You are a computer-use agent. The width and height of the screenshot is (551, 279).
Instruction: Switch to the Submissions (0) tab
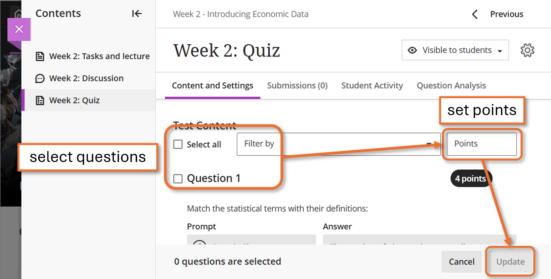297,86
